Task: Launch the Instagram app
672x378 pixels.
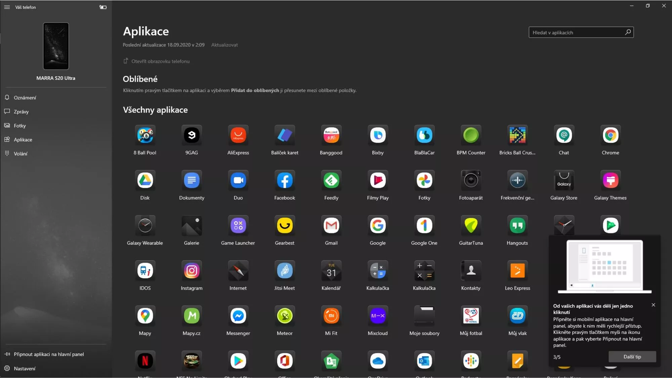Action: click(x=192, y=270)
